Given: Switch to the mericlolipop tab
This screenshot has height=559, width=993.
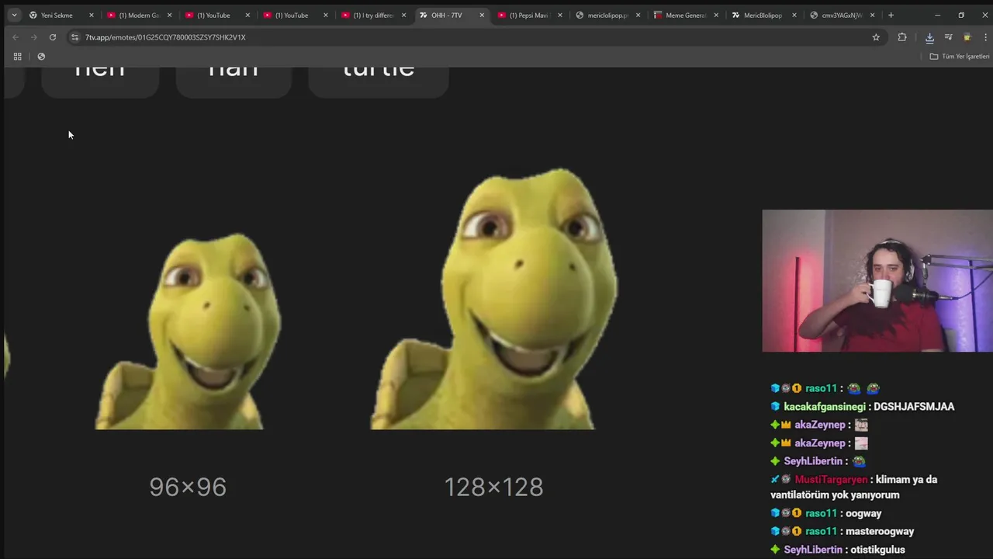Looking at the screenshot, I should pos(608,15).
